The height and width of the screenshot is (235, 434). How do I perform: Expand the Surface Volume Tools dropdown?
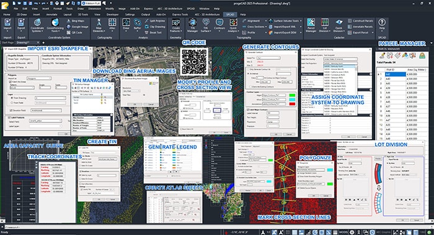pos(285,21)
